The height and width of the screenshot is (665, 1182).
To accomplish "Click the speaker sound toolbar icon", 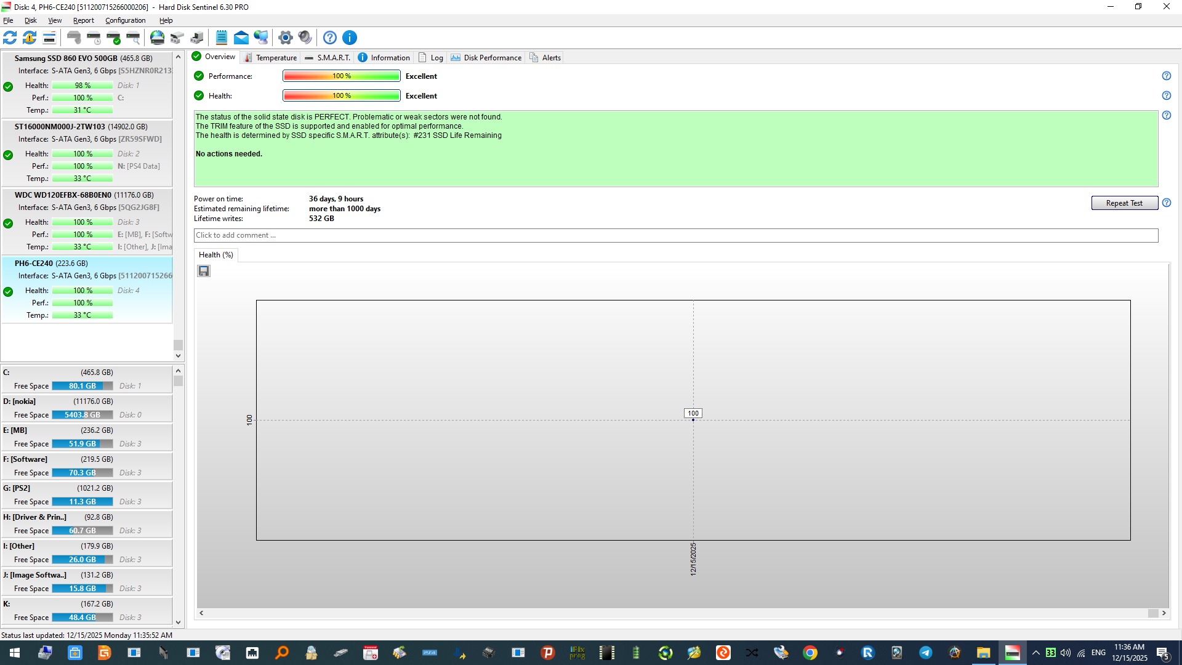I will click(305, 38).
